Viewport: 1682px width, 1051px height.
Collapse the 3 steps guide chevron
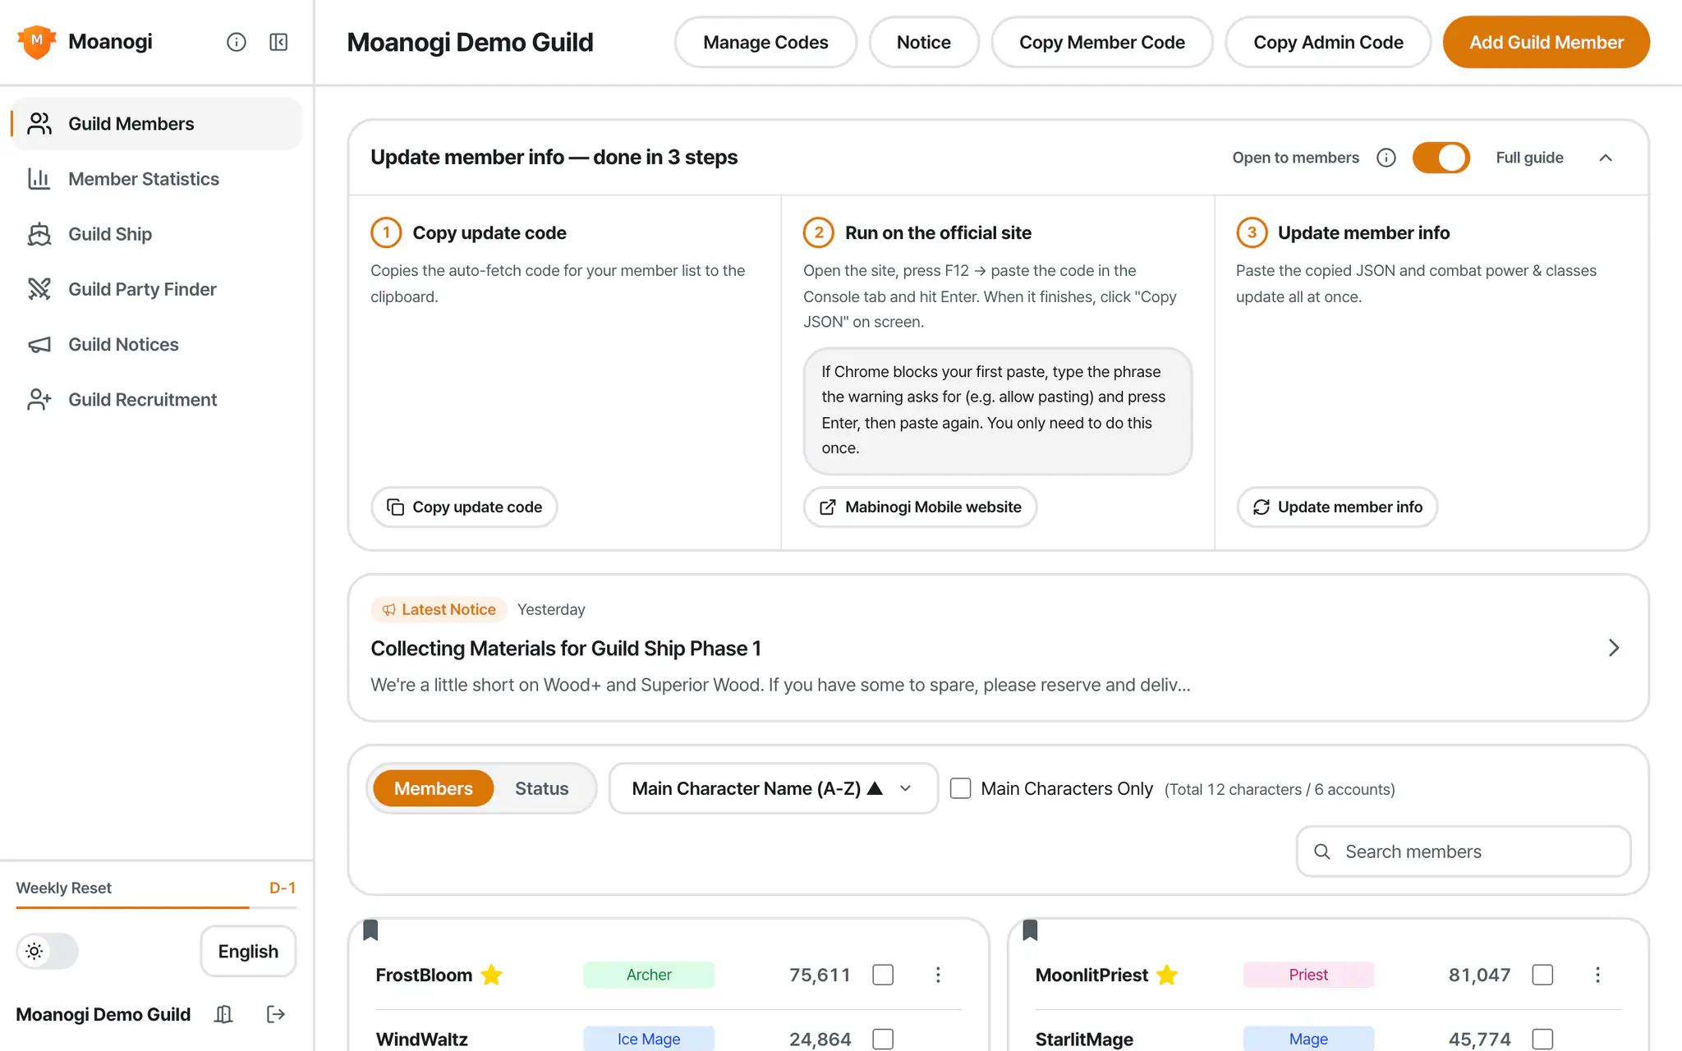[1606, 158]
